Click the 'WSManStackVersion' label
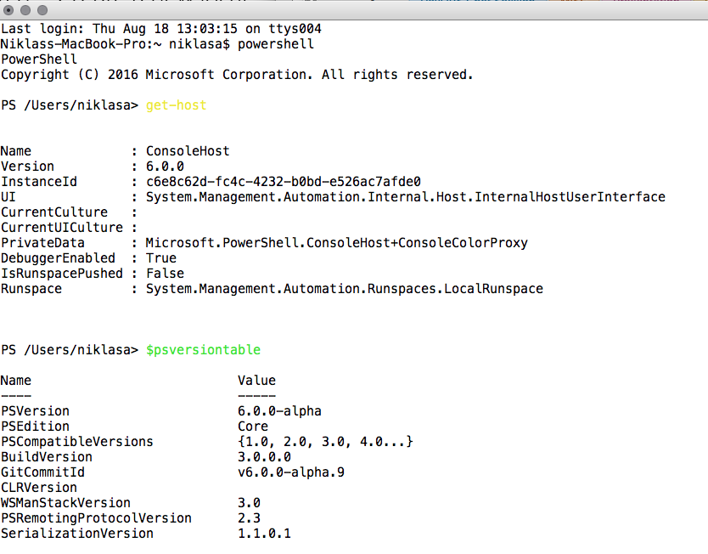 pos(65,503)
